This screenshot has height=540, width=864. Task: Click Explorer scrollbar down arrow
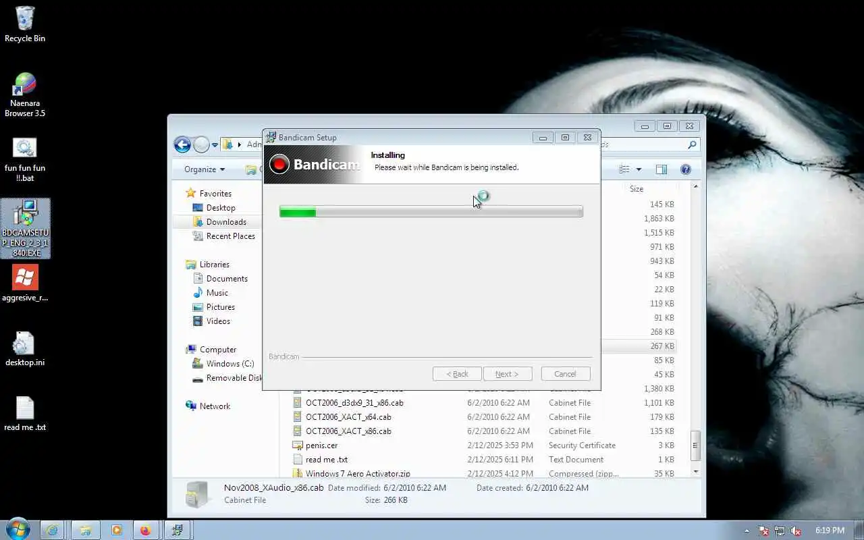(696, 473)
